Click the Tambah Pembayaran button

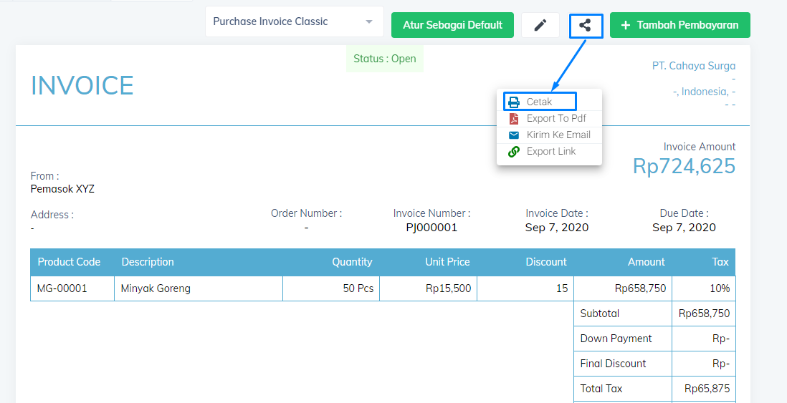(x=680, y=25)
